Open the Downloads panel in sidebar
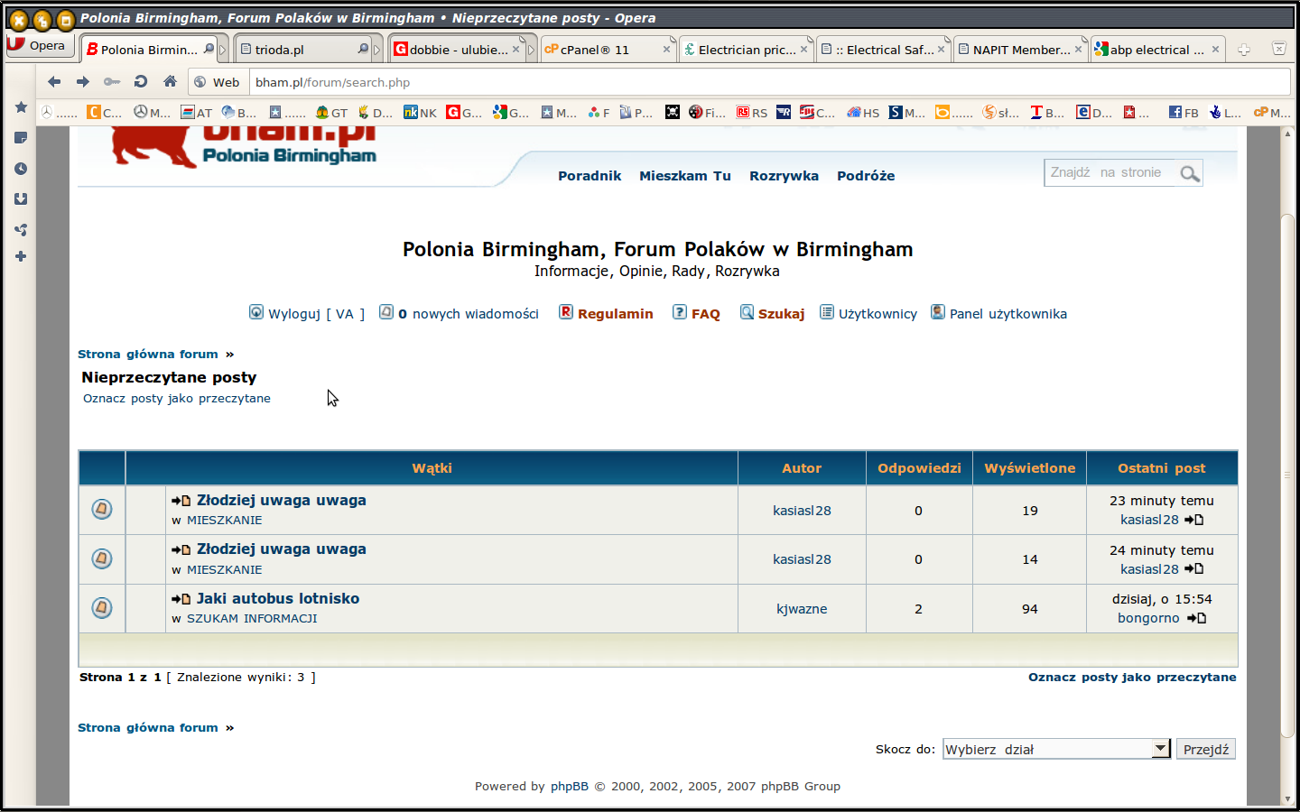 click(x=21, y=199)
